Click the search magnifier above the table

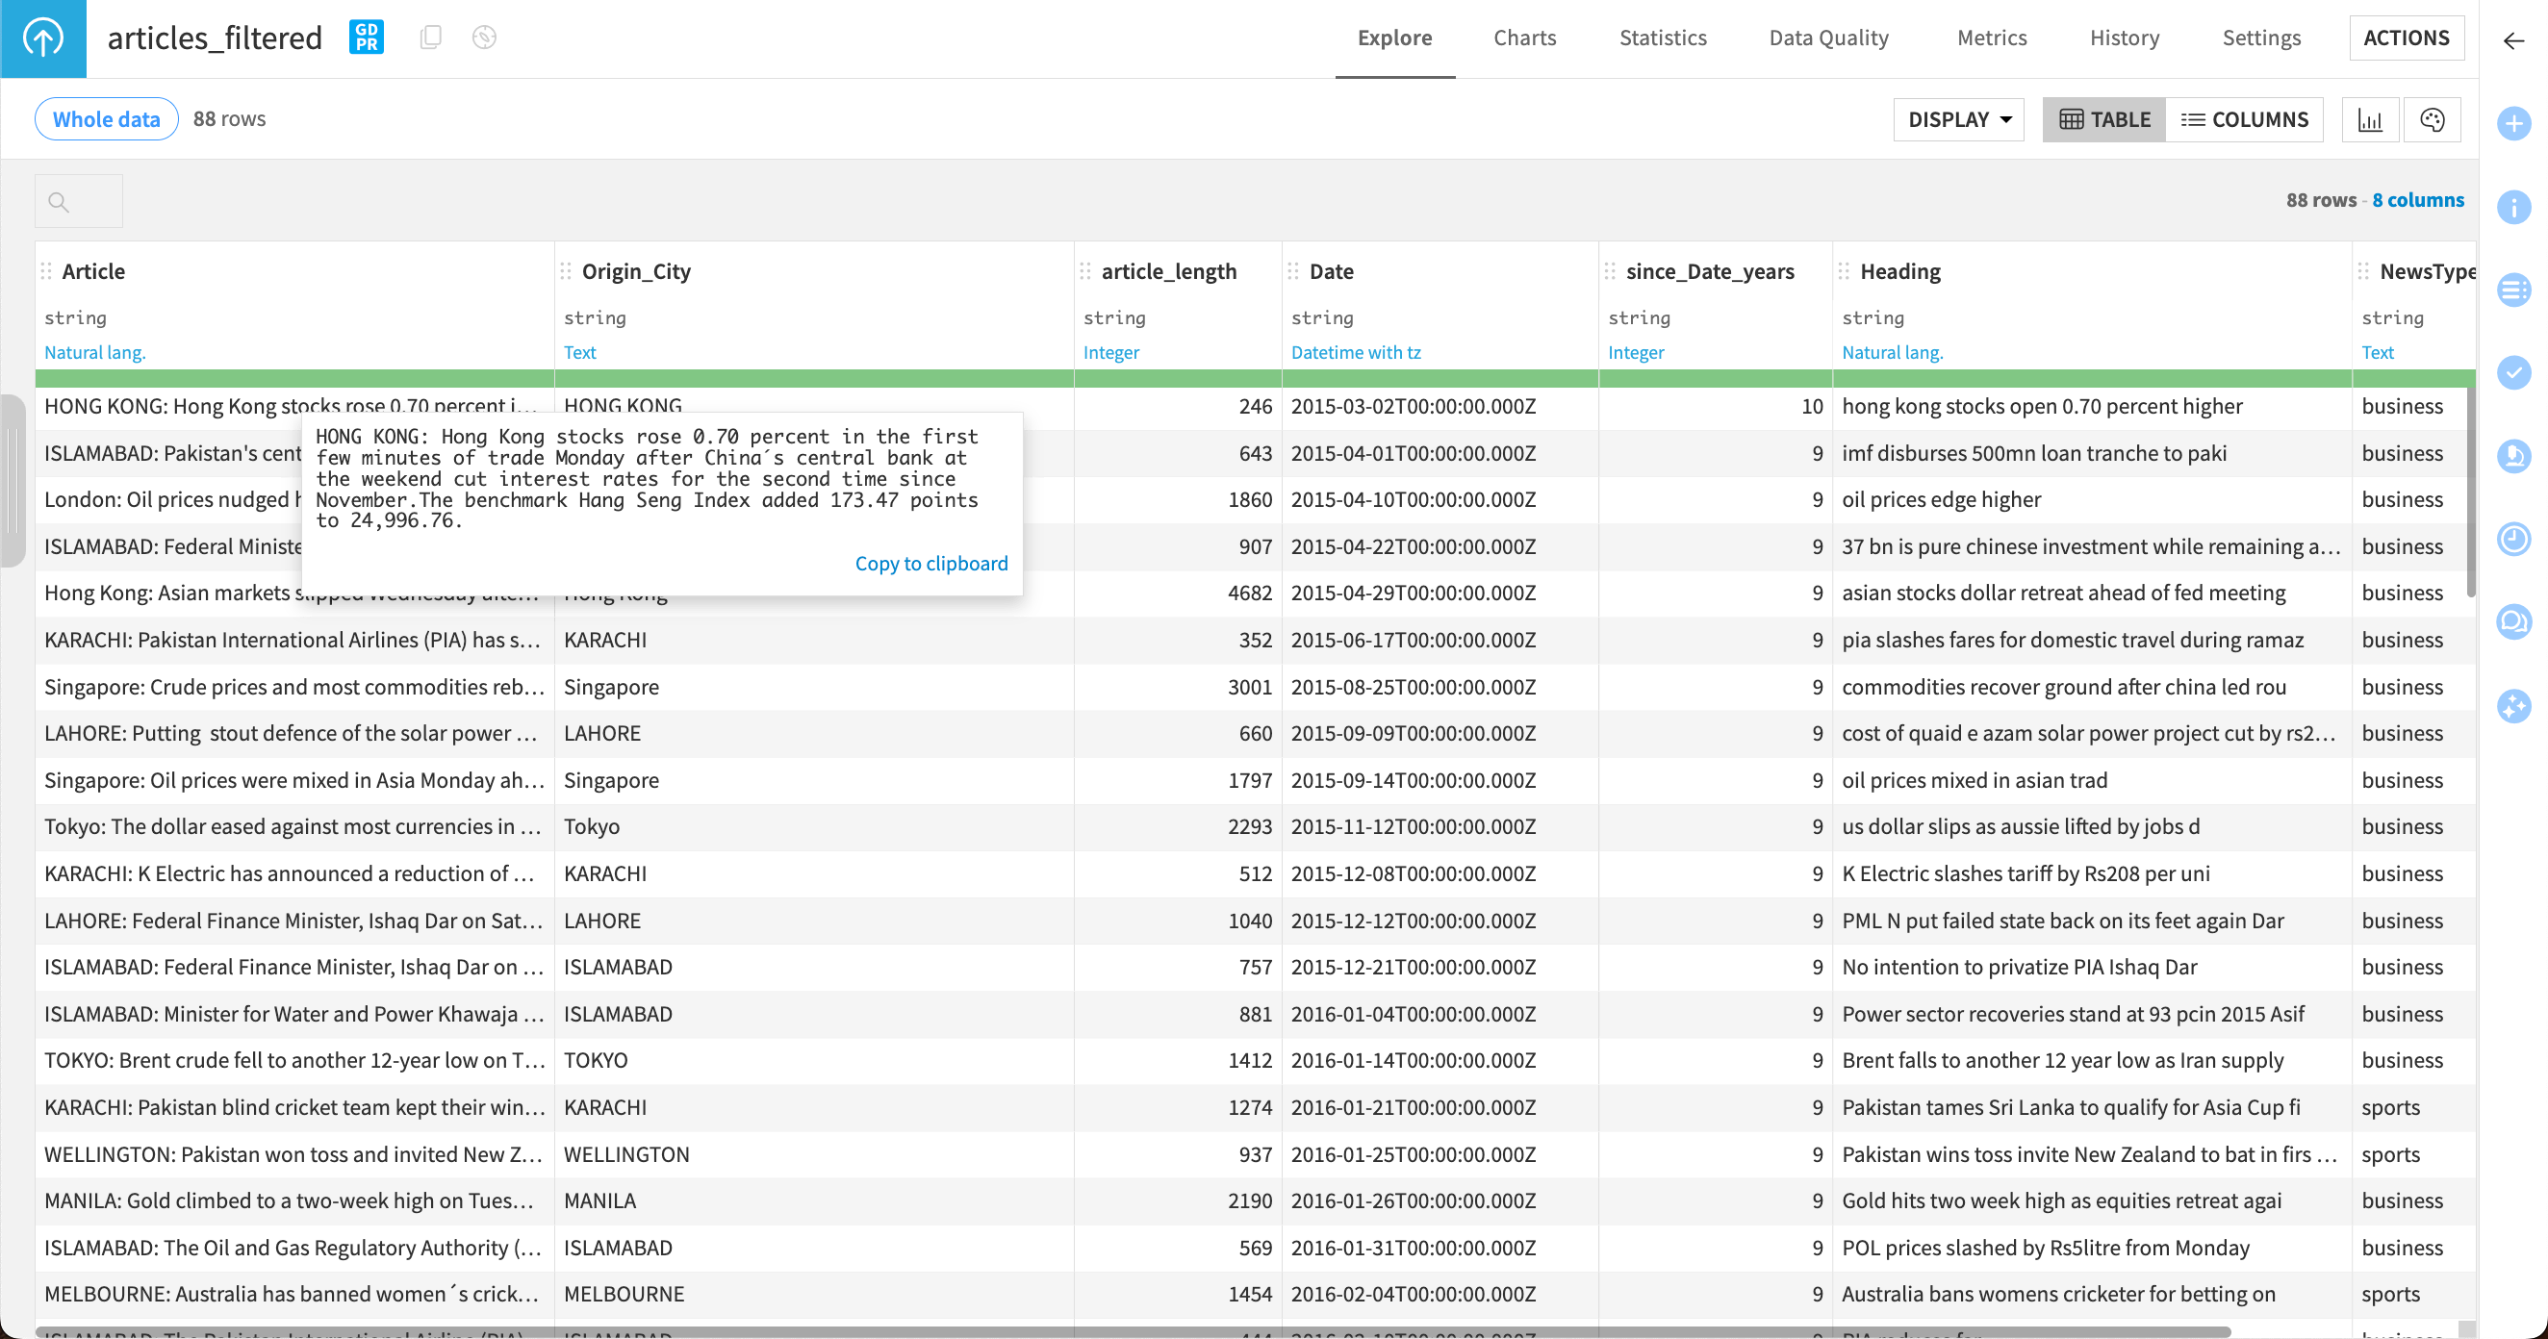[60, 201]
